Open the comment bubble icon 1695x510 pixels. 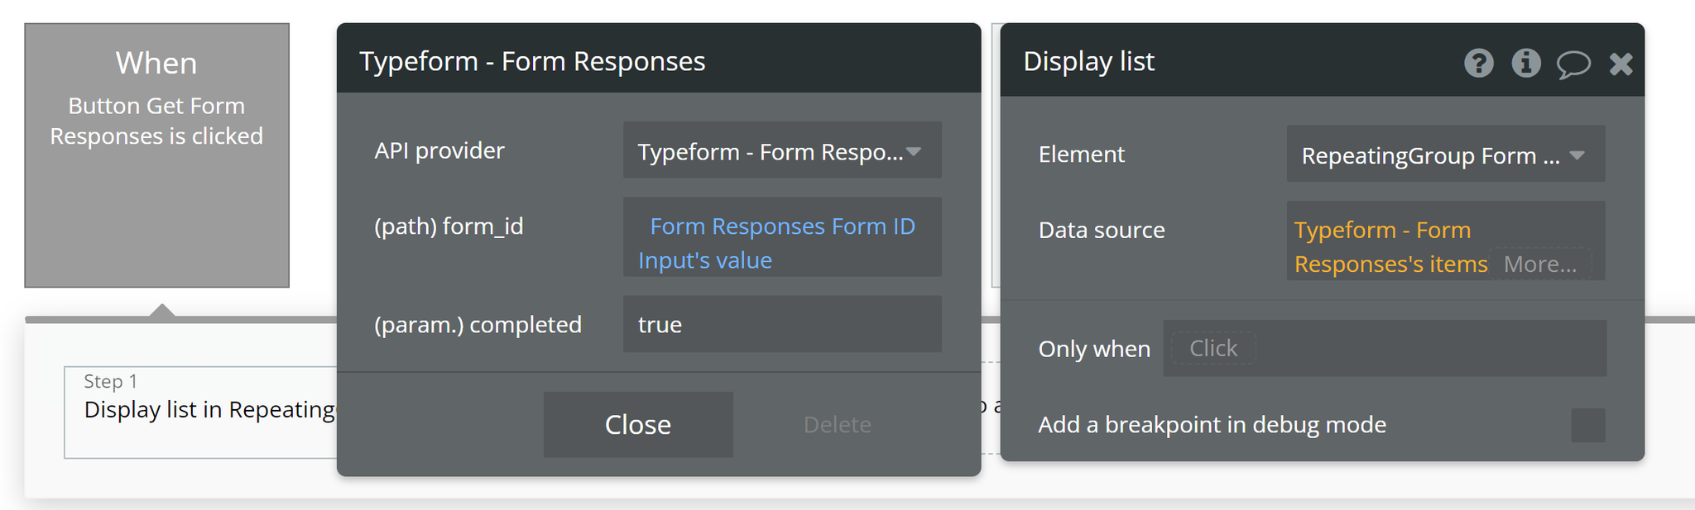(x=1573, y=64)
